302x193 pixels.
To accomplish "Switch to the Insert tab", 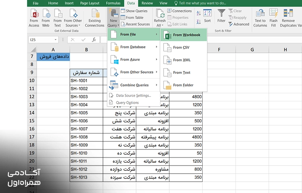I will click(x=69, y=3).
